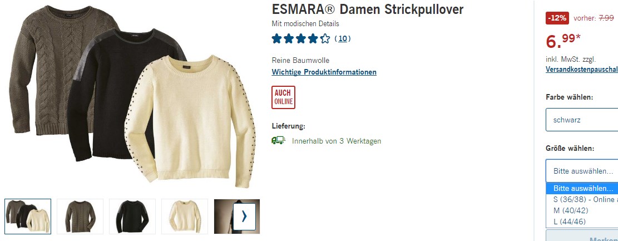Choose size L (44/46) option
Viewport: 618px width, 241px height.
click(582, 222)
